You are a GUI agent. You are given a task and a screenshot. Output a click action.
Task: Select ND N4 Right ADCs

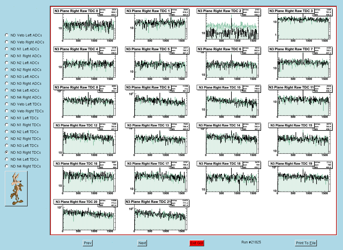pos(7,97)
